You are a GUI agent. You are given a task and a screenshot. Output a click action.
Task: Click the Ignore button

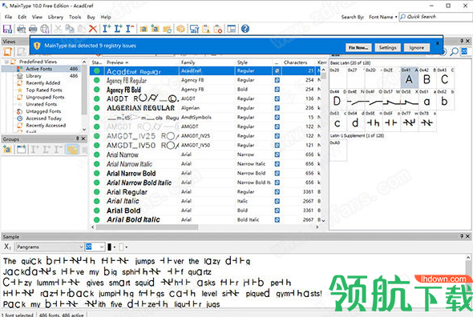tap(417, 47)
